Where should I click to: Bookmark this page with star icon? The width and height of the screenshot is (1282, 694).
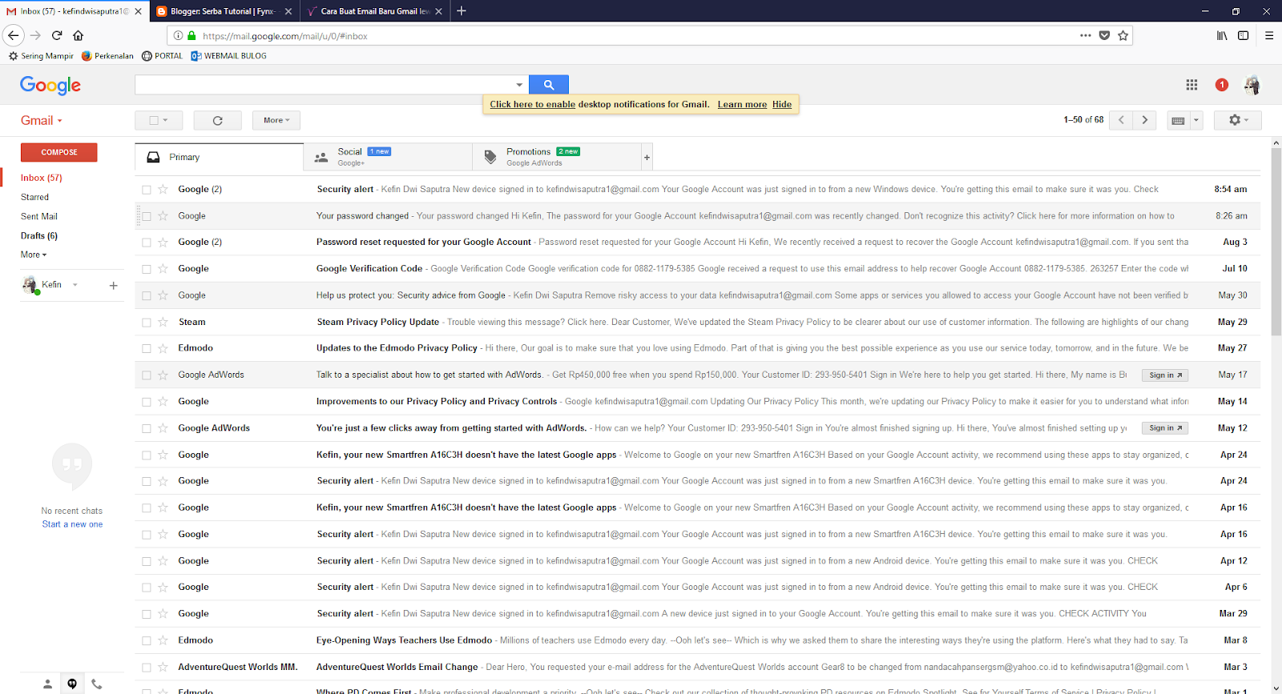(1123, 35)
